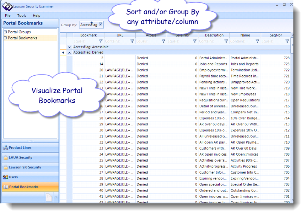
Task: Click the Product Lines pane icon
Action: click(6, 148)
